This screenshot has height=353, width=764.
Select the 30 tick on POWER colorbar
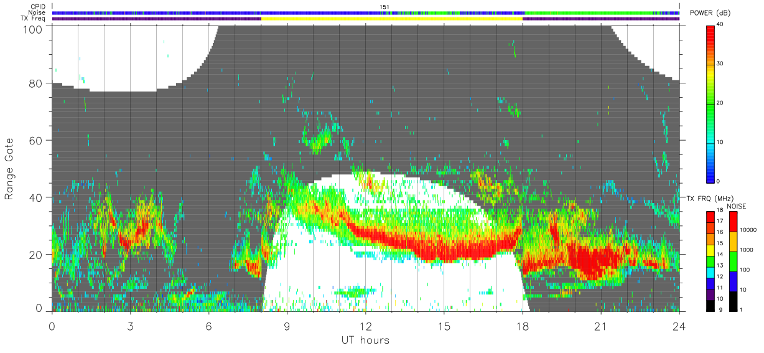coord(720,64)
